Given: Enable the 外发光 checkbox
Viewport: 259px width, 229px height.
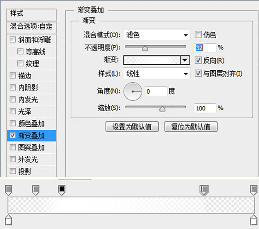Looking at the screenshot, I should (13, 159).
